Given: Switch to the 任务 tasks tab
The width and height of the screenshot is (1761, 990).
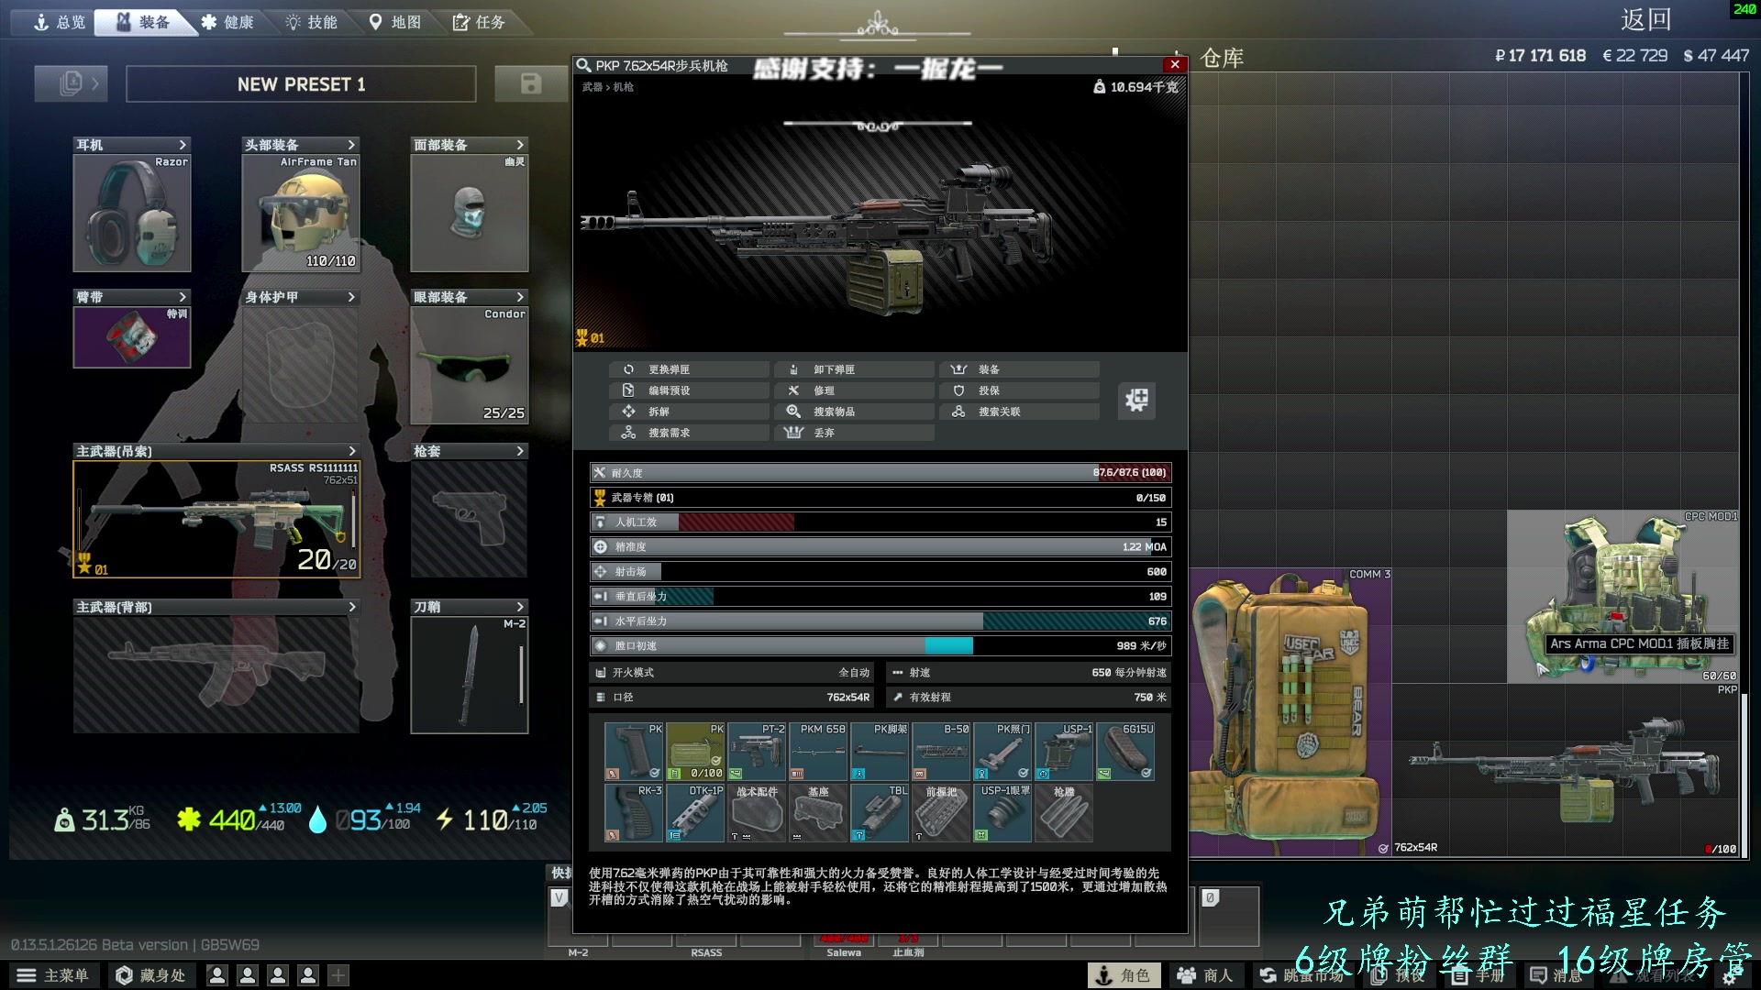Looking at the screenshot, I should coord(480,22).
